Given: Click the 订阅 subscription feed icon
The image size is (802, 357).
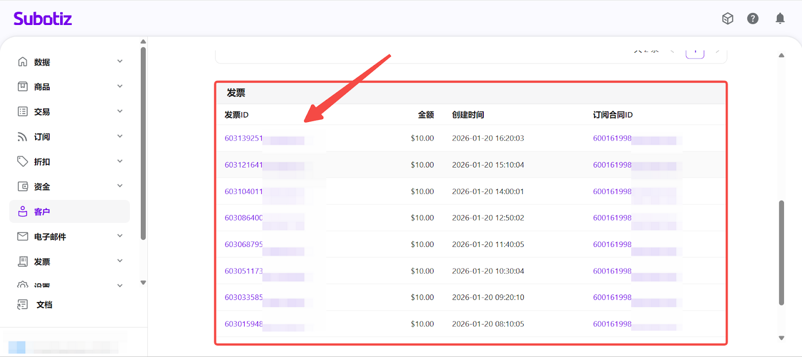Looking at the screenshot, I should 23,136.
